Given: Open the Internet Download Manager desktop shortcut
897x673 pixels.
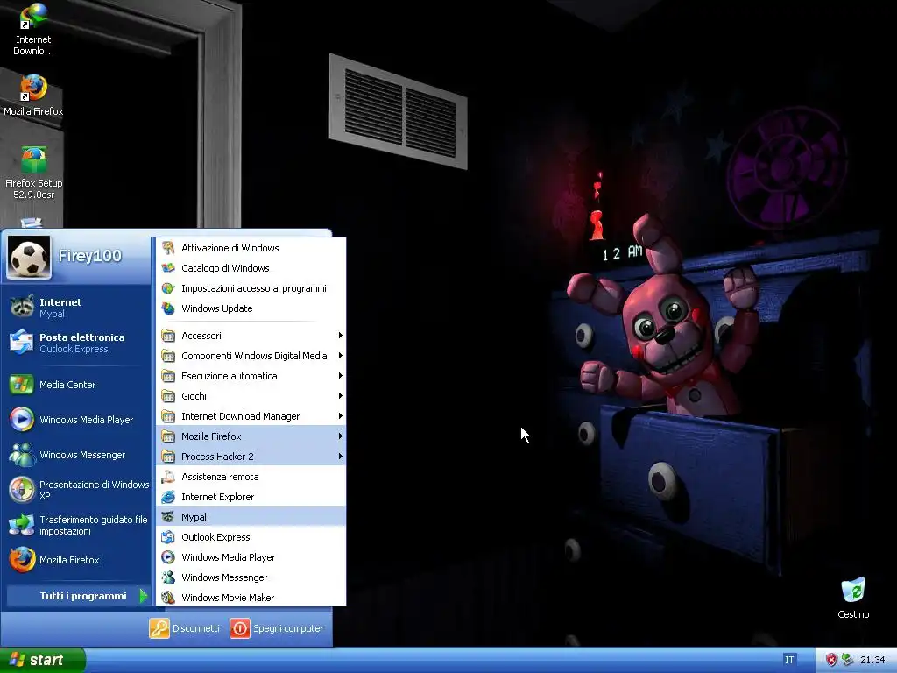Looking at the screenshot, I should coord(33,29).
